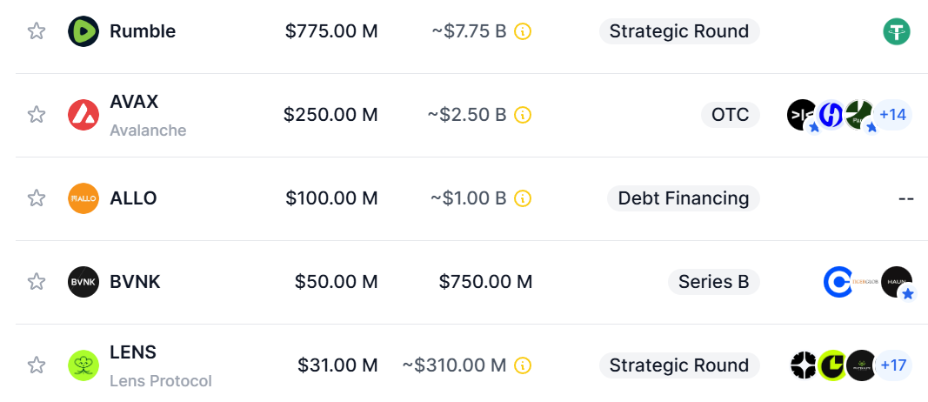
Task: Click the green Lens Protocol logo
Action: [x=83, y=365]
